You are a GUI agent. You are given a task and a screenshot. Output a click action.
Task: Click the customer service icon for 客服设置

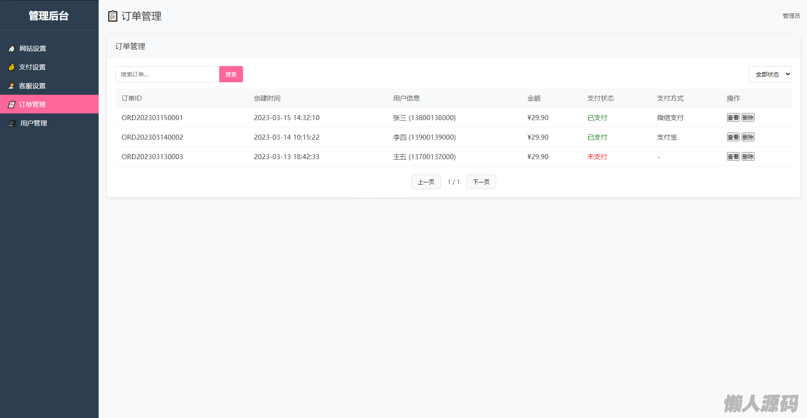[12, 86]
